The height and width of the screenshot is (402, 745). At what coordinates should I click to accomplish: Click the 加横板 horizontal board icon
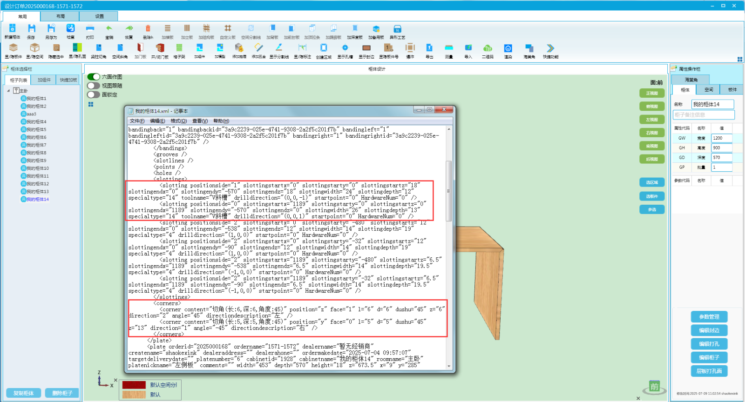tap(168, 29)
